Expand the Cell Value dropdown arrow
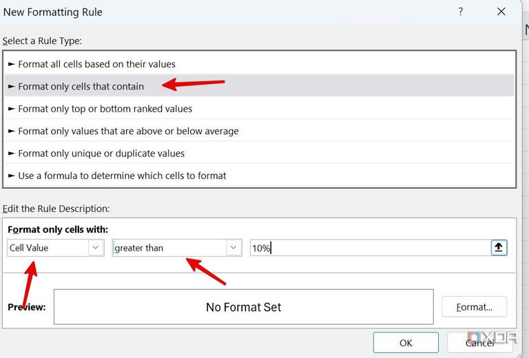This screenshot has width=529, height=358. pyautogui.click(x=96, y=248)
